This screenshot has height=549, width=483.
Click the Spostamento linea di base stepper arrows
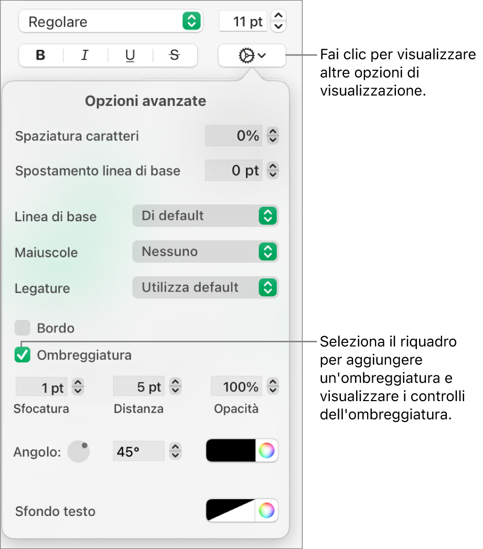pyautogui.click(x=272, y=170)
